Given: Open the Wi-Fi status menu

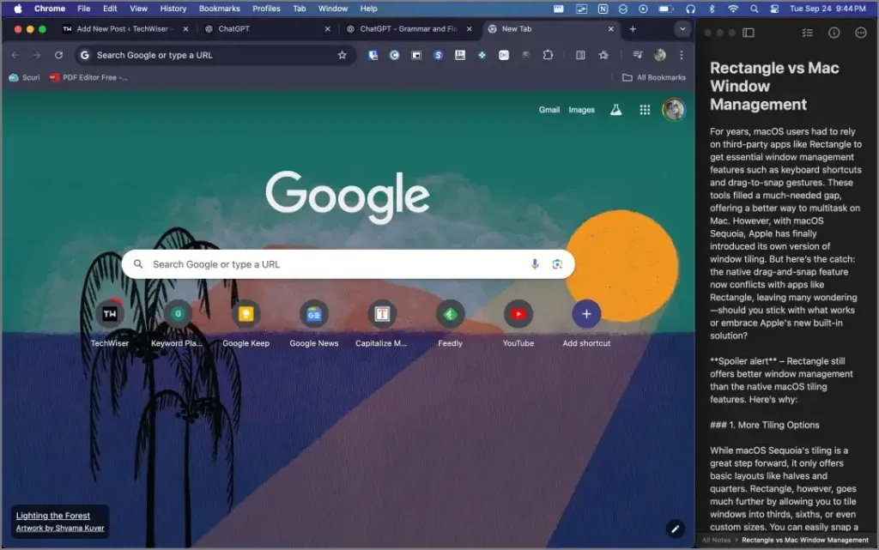Looking at the screenshot, I should tap(733, 9).
